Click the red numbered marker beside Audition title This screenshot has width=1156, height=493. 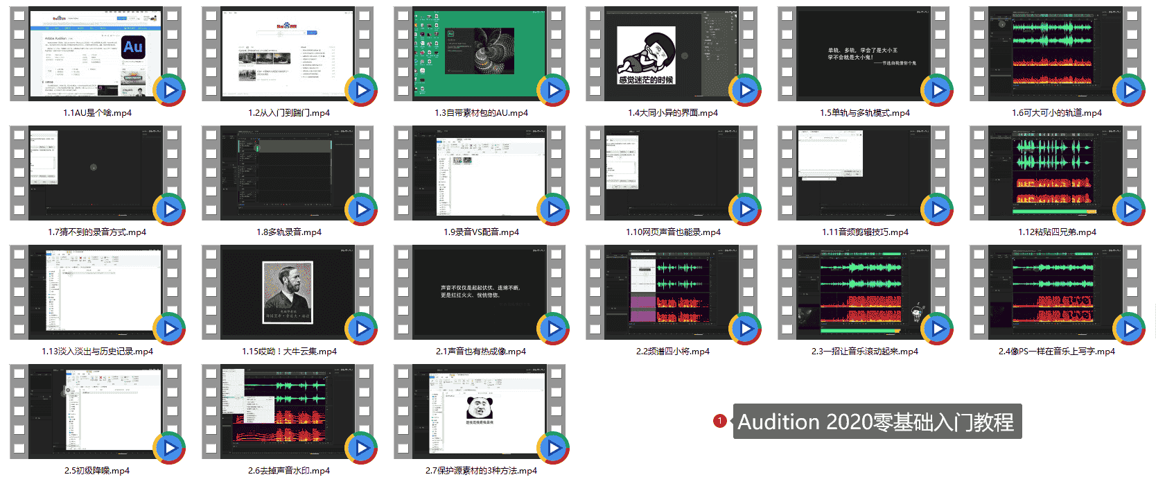point(720,421)
